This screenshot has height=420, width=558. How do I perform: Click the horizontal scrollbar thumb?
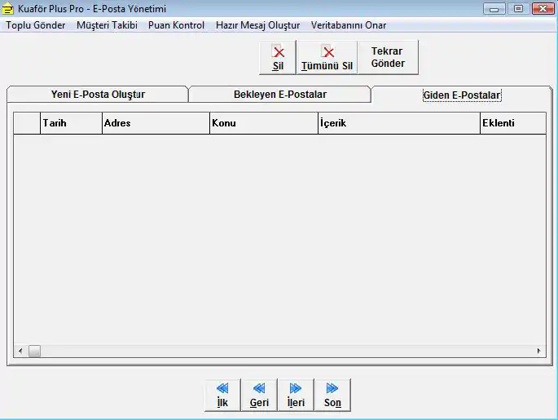point(34,351)
